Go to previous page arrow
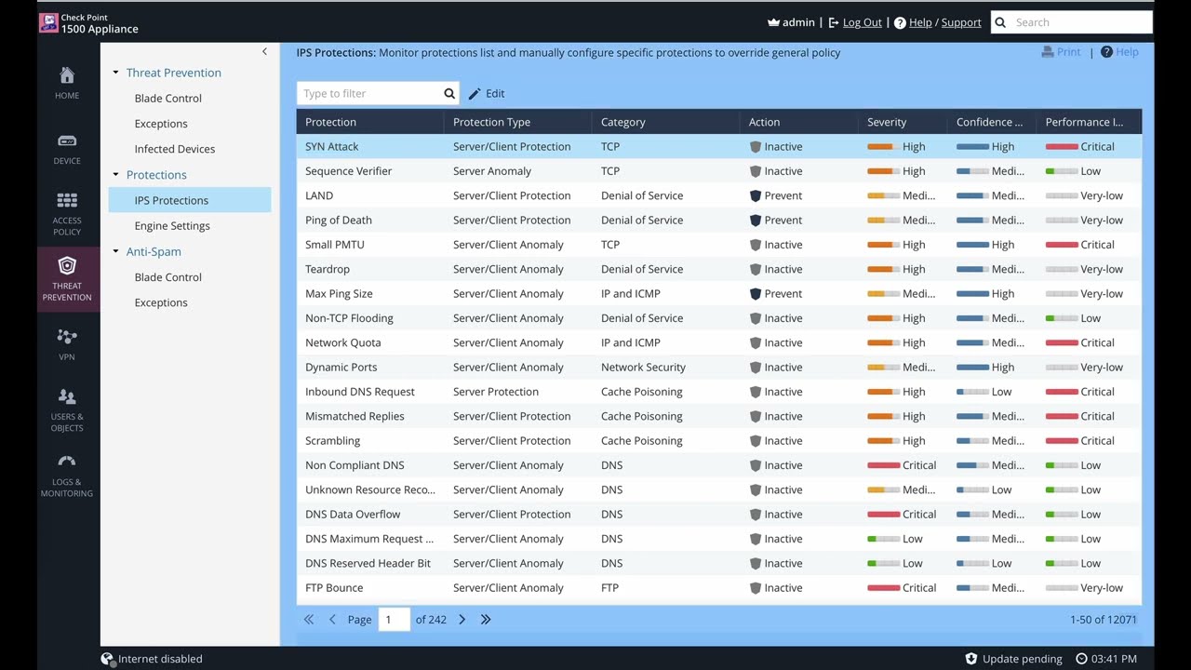 click(332, 620)
